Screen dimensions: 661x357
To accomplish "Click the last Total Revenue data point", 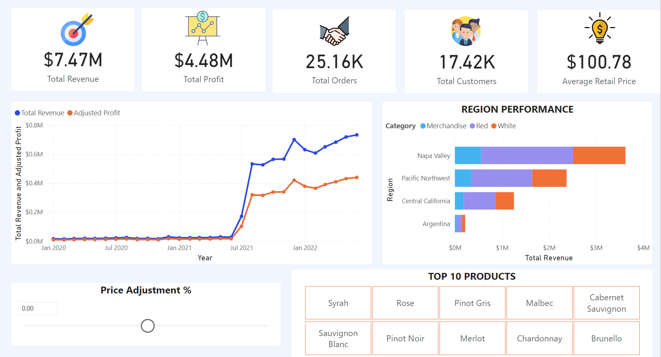I will (357, 135).
